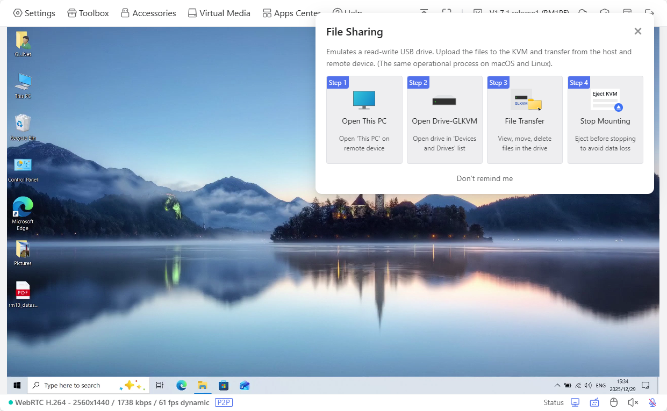Unmute the speaker in the status bar
The height and width of the screenshot is (411, 667).
point(633,402)
